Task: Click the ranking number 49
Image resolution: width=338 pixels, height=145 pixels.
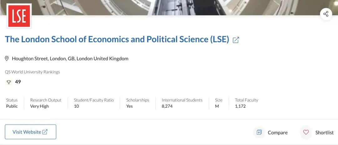Action: tap(18, 82)
